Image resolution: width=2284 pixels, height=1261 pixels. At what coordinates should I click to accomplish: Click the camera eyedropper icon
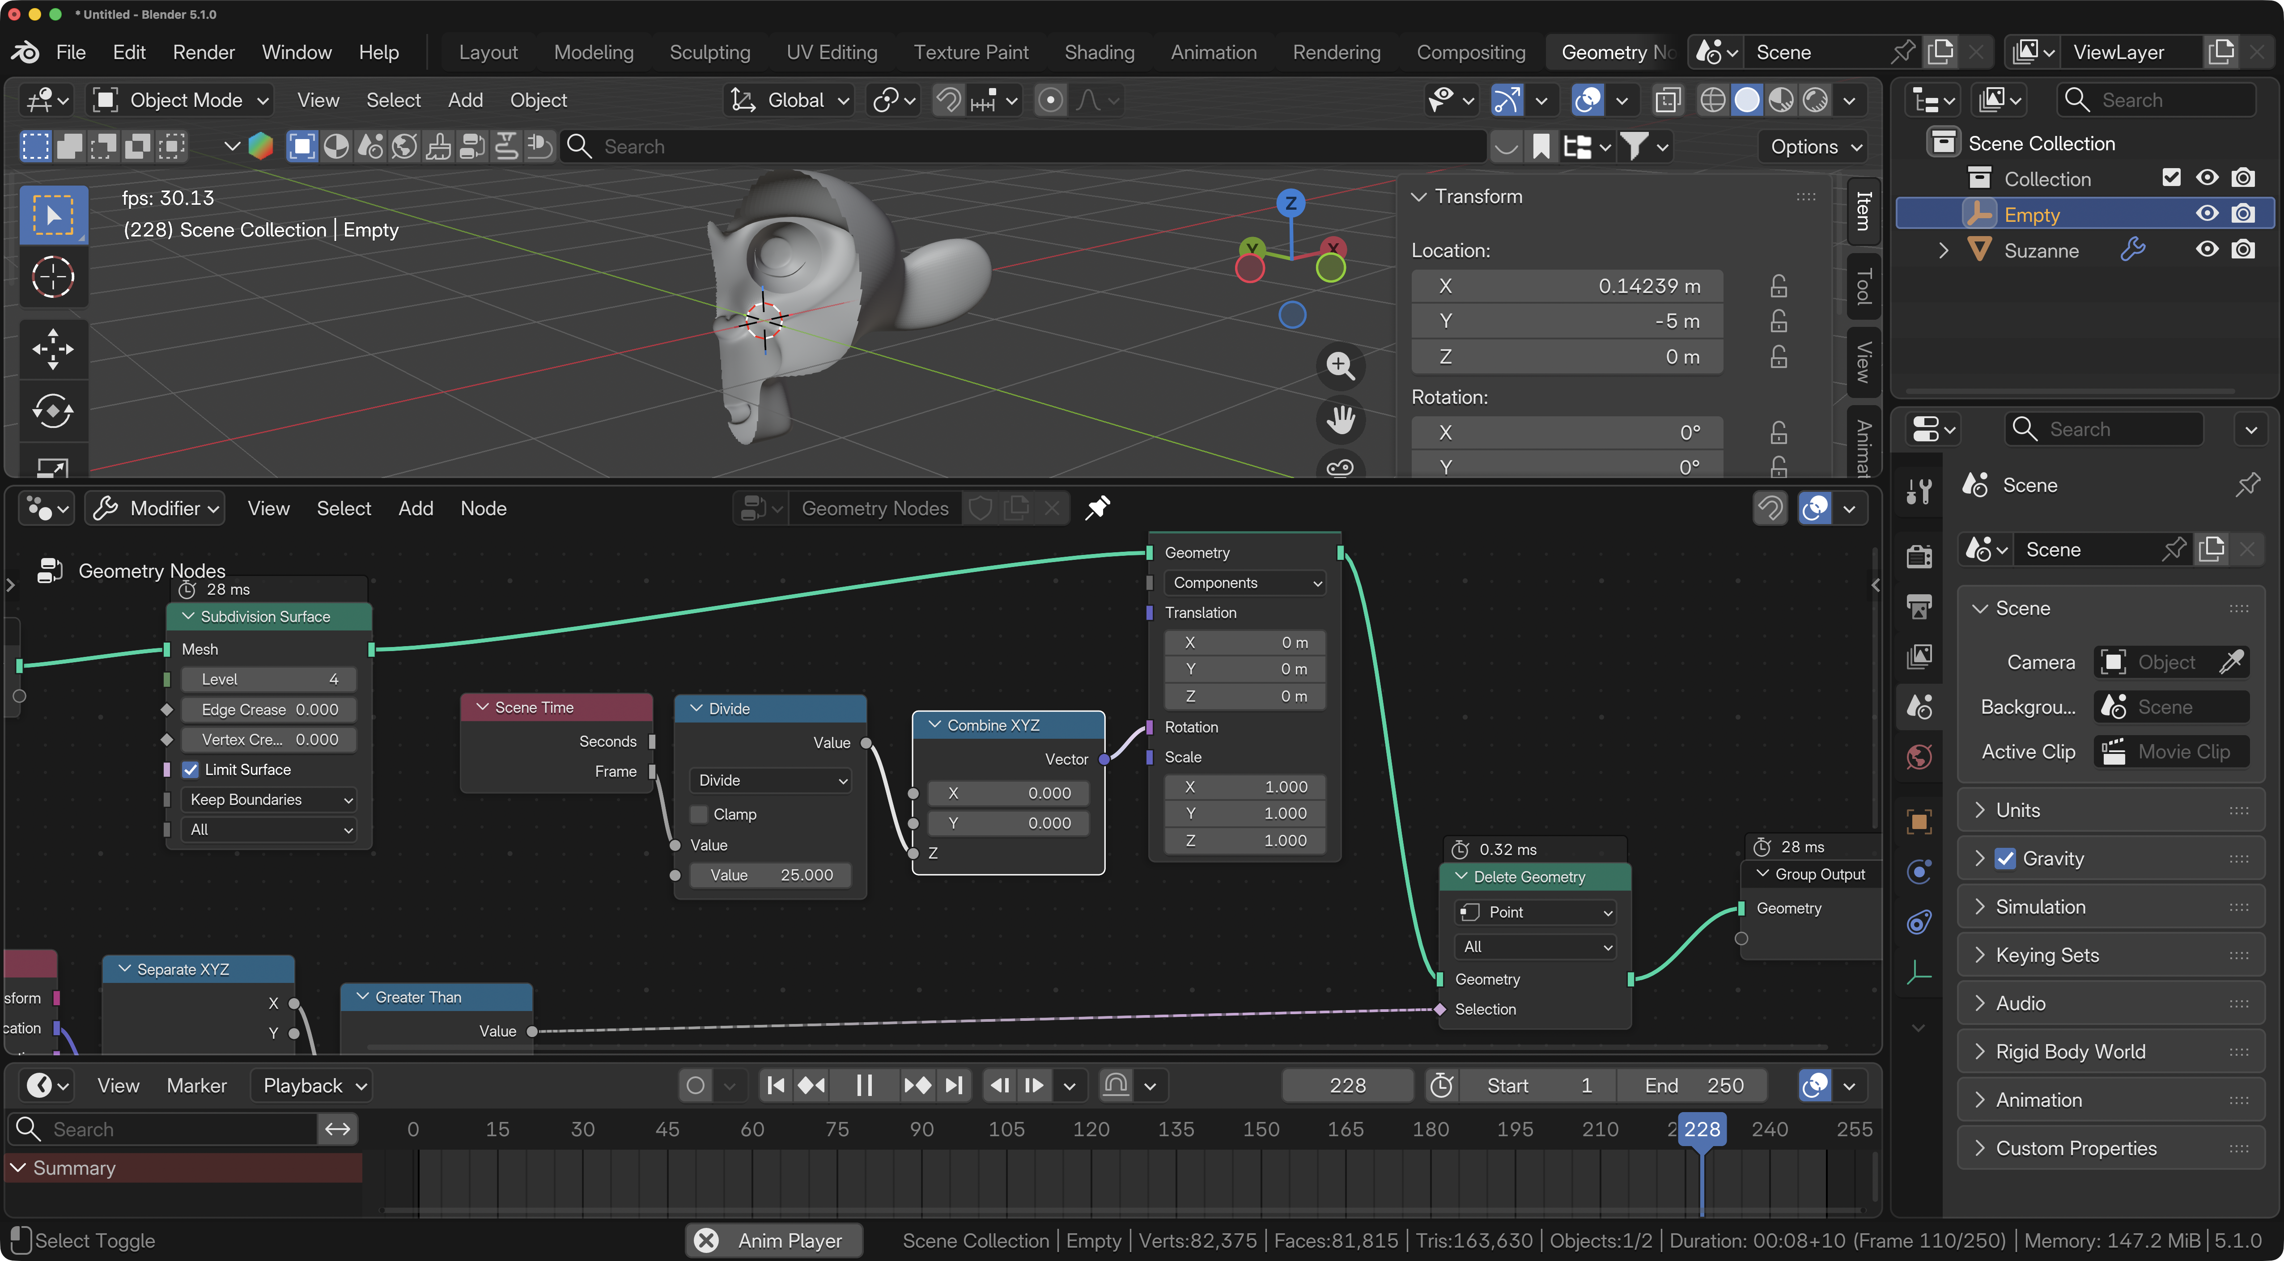pos(2232,662)
